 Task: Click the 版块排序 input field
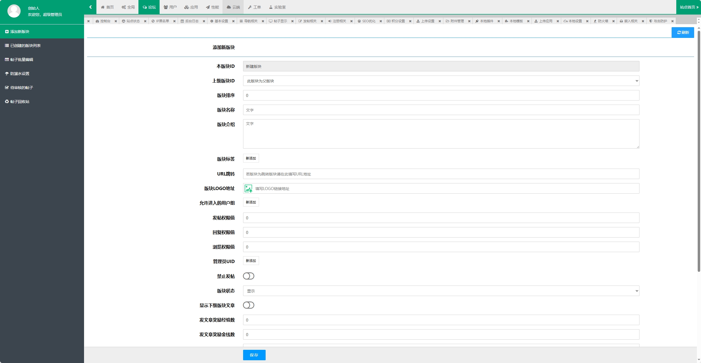coord(441,95)
